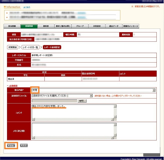Open the グループ tab
Screen dimensions: 164x160
[80, 26]
